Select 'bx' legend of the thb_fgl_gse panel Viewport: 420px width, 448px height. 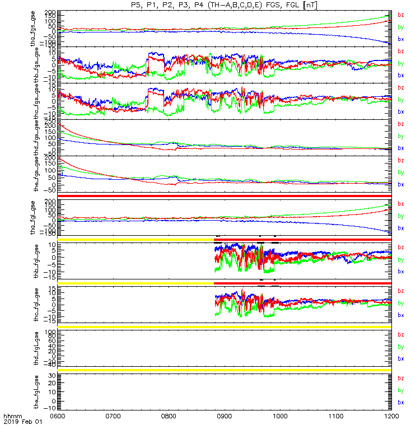point(401,272)
